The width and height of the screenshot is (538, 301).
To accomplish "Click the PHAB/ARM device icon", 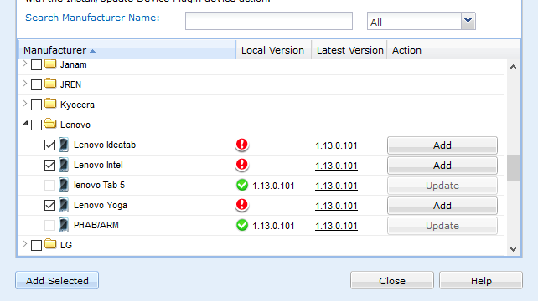I will [x=64, y=225].
